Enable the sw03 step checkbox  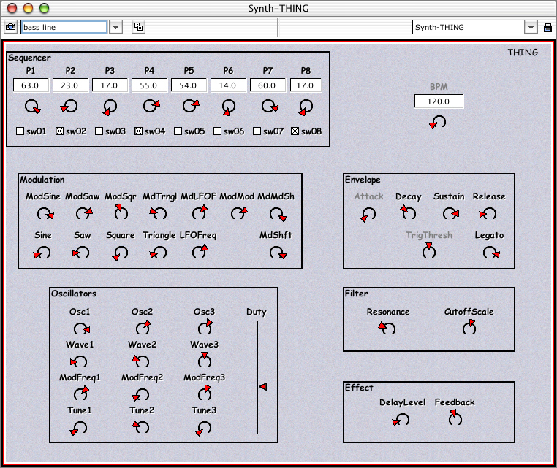click(99, 131)
